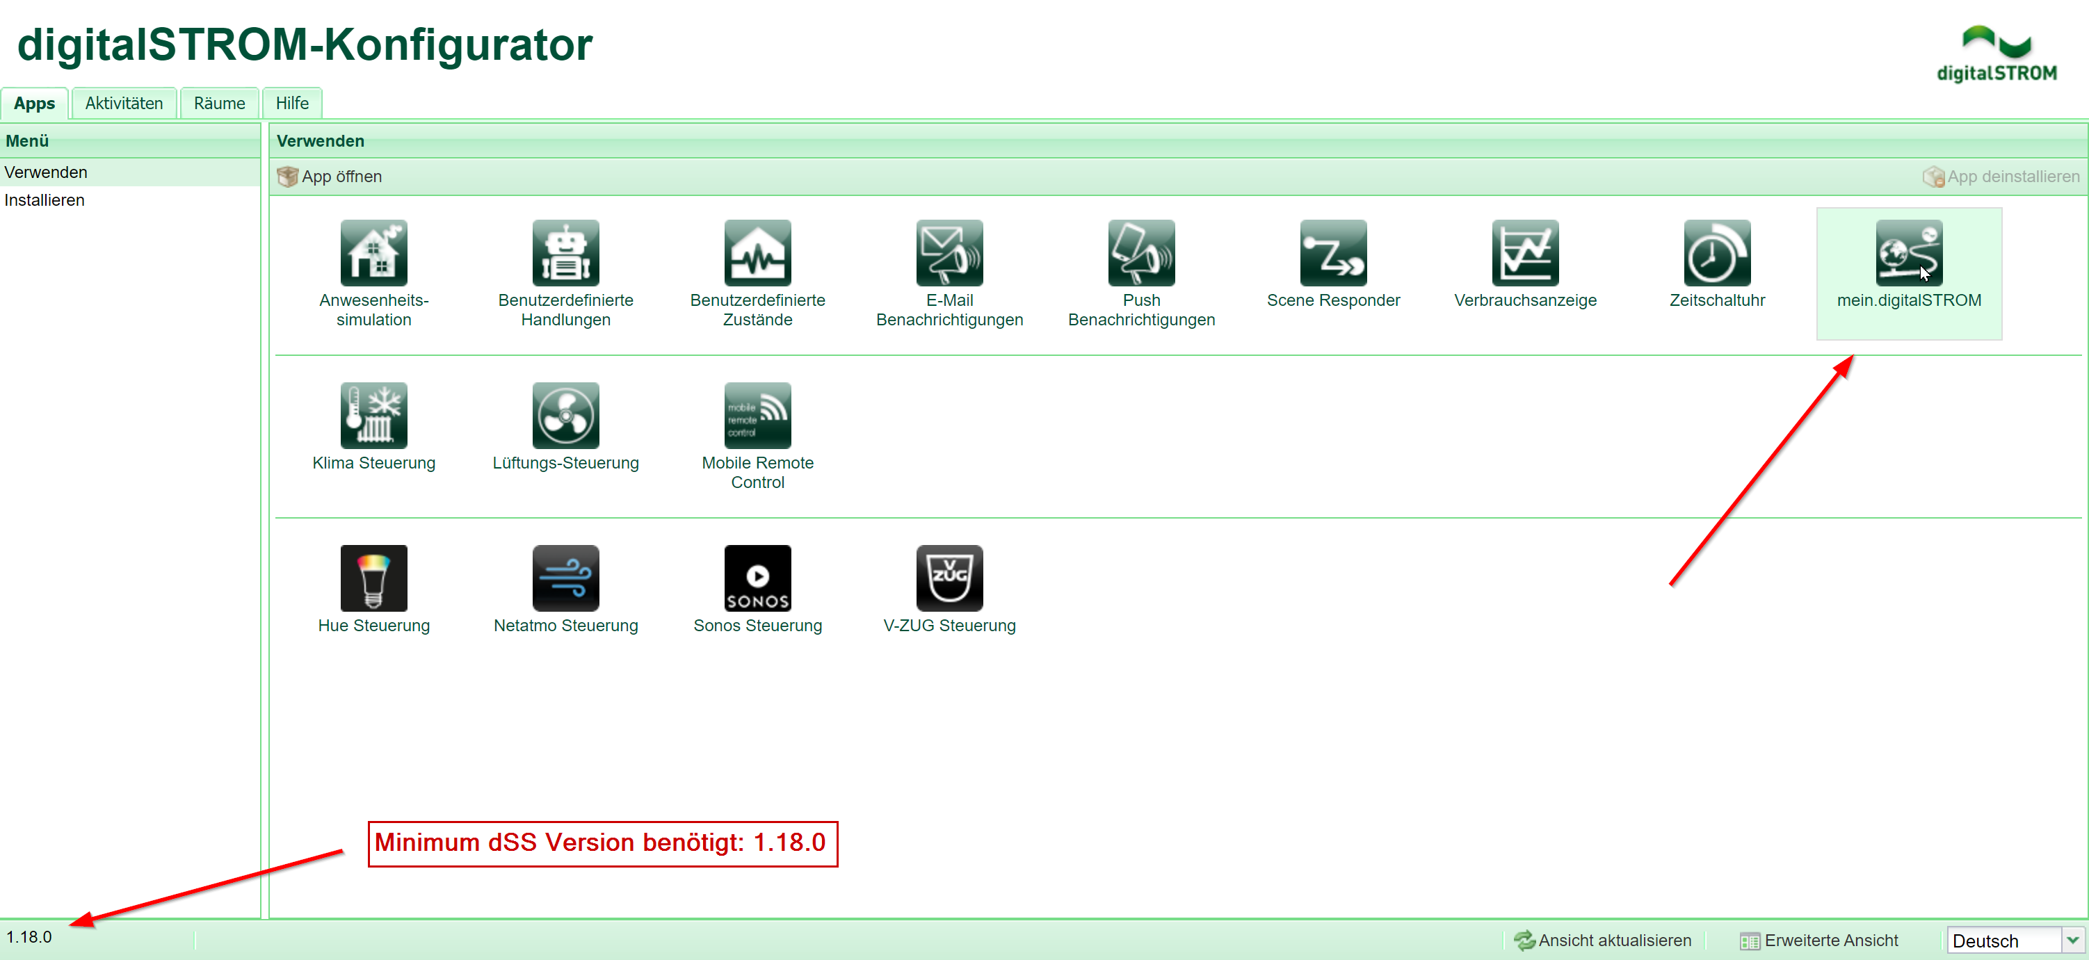
Task: Click the version number 1.18.0
Action: pyautogui.click(x=29, y=937)
